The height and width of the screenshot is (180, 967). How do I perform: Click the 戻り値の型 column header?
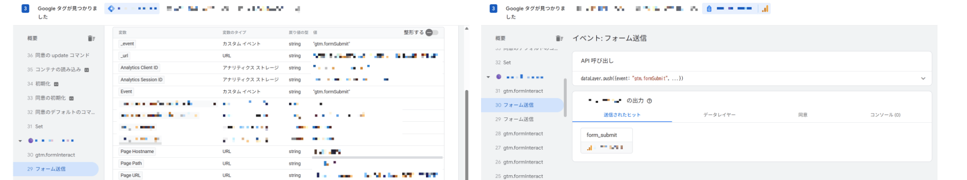tap(298, 33)
